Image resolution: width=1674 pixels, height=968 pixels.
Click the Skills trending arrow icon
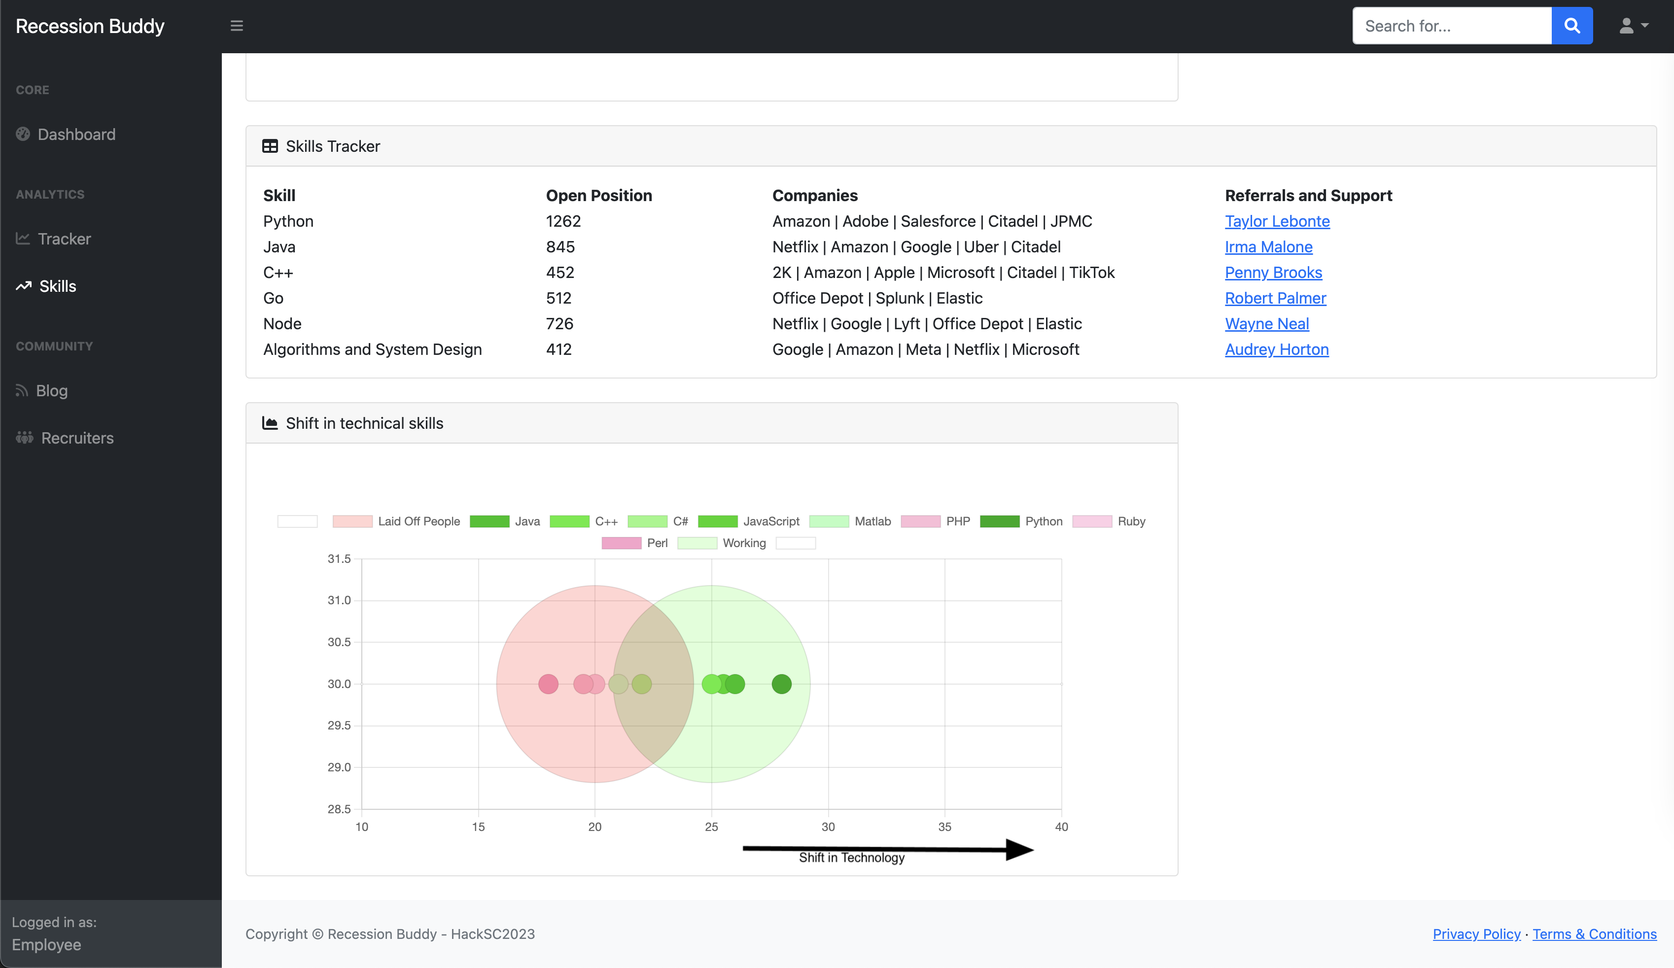point(24,286)
